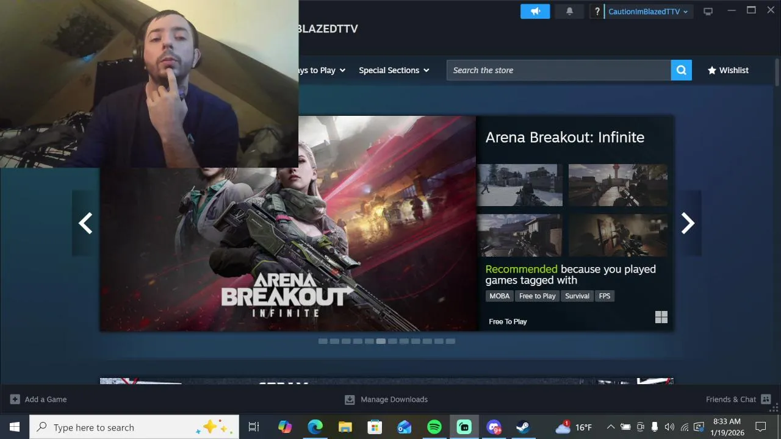
Task: Select the Free to Play tag
Action: click(x=537, y=296)
